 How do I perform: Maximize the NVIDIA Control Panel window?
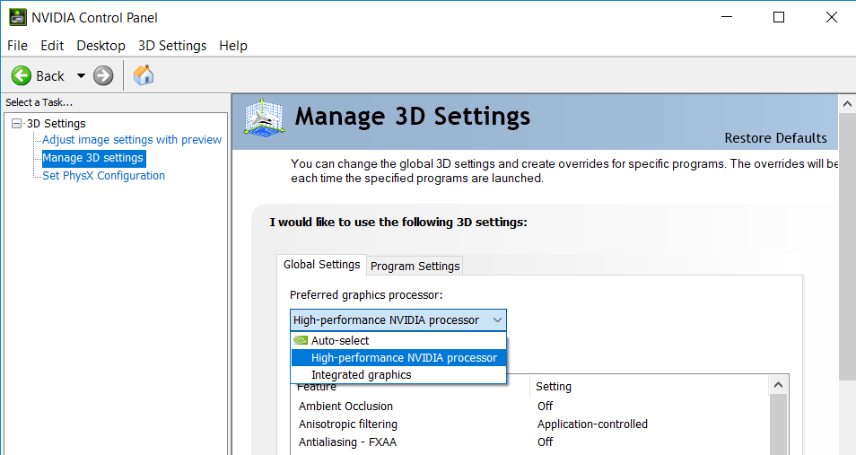click(779, 17)
